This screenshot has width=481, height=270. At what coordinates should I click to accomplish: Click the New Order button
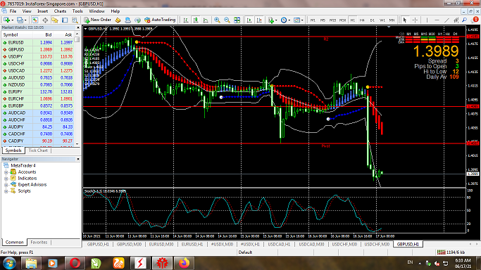(97, 20)
